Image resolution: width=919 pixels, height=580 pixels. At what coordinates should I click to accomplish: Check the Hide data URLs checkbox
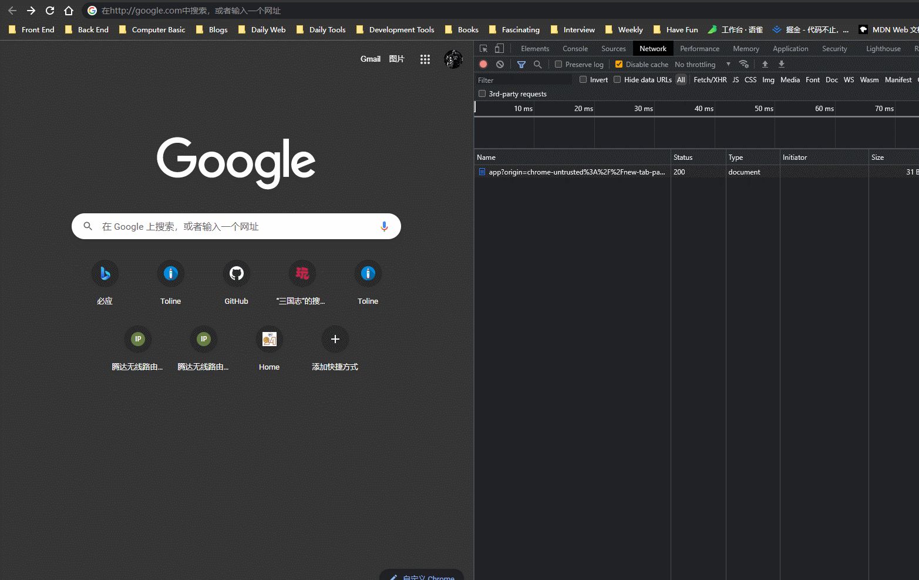click(x=617, y=79)
